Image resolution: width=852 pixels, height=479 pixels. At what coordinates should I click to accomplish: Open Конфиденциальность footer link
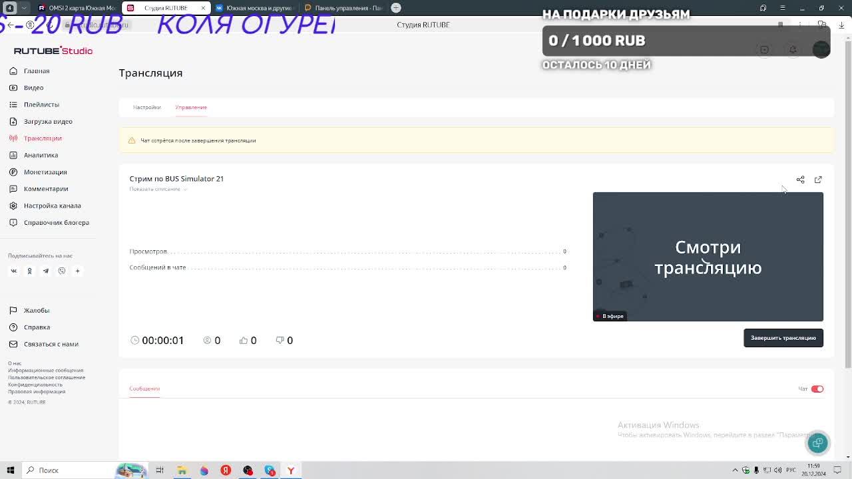click(35, 385)
